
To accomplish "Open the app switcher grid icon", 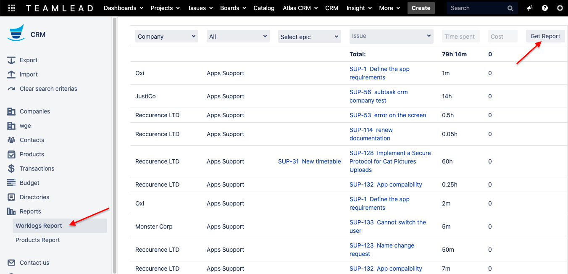I will [12, 8].
